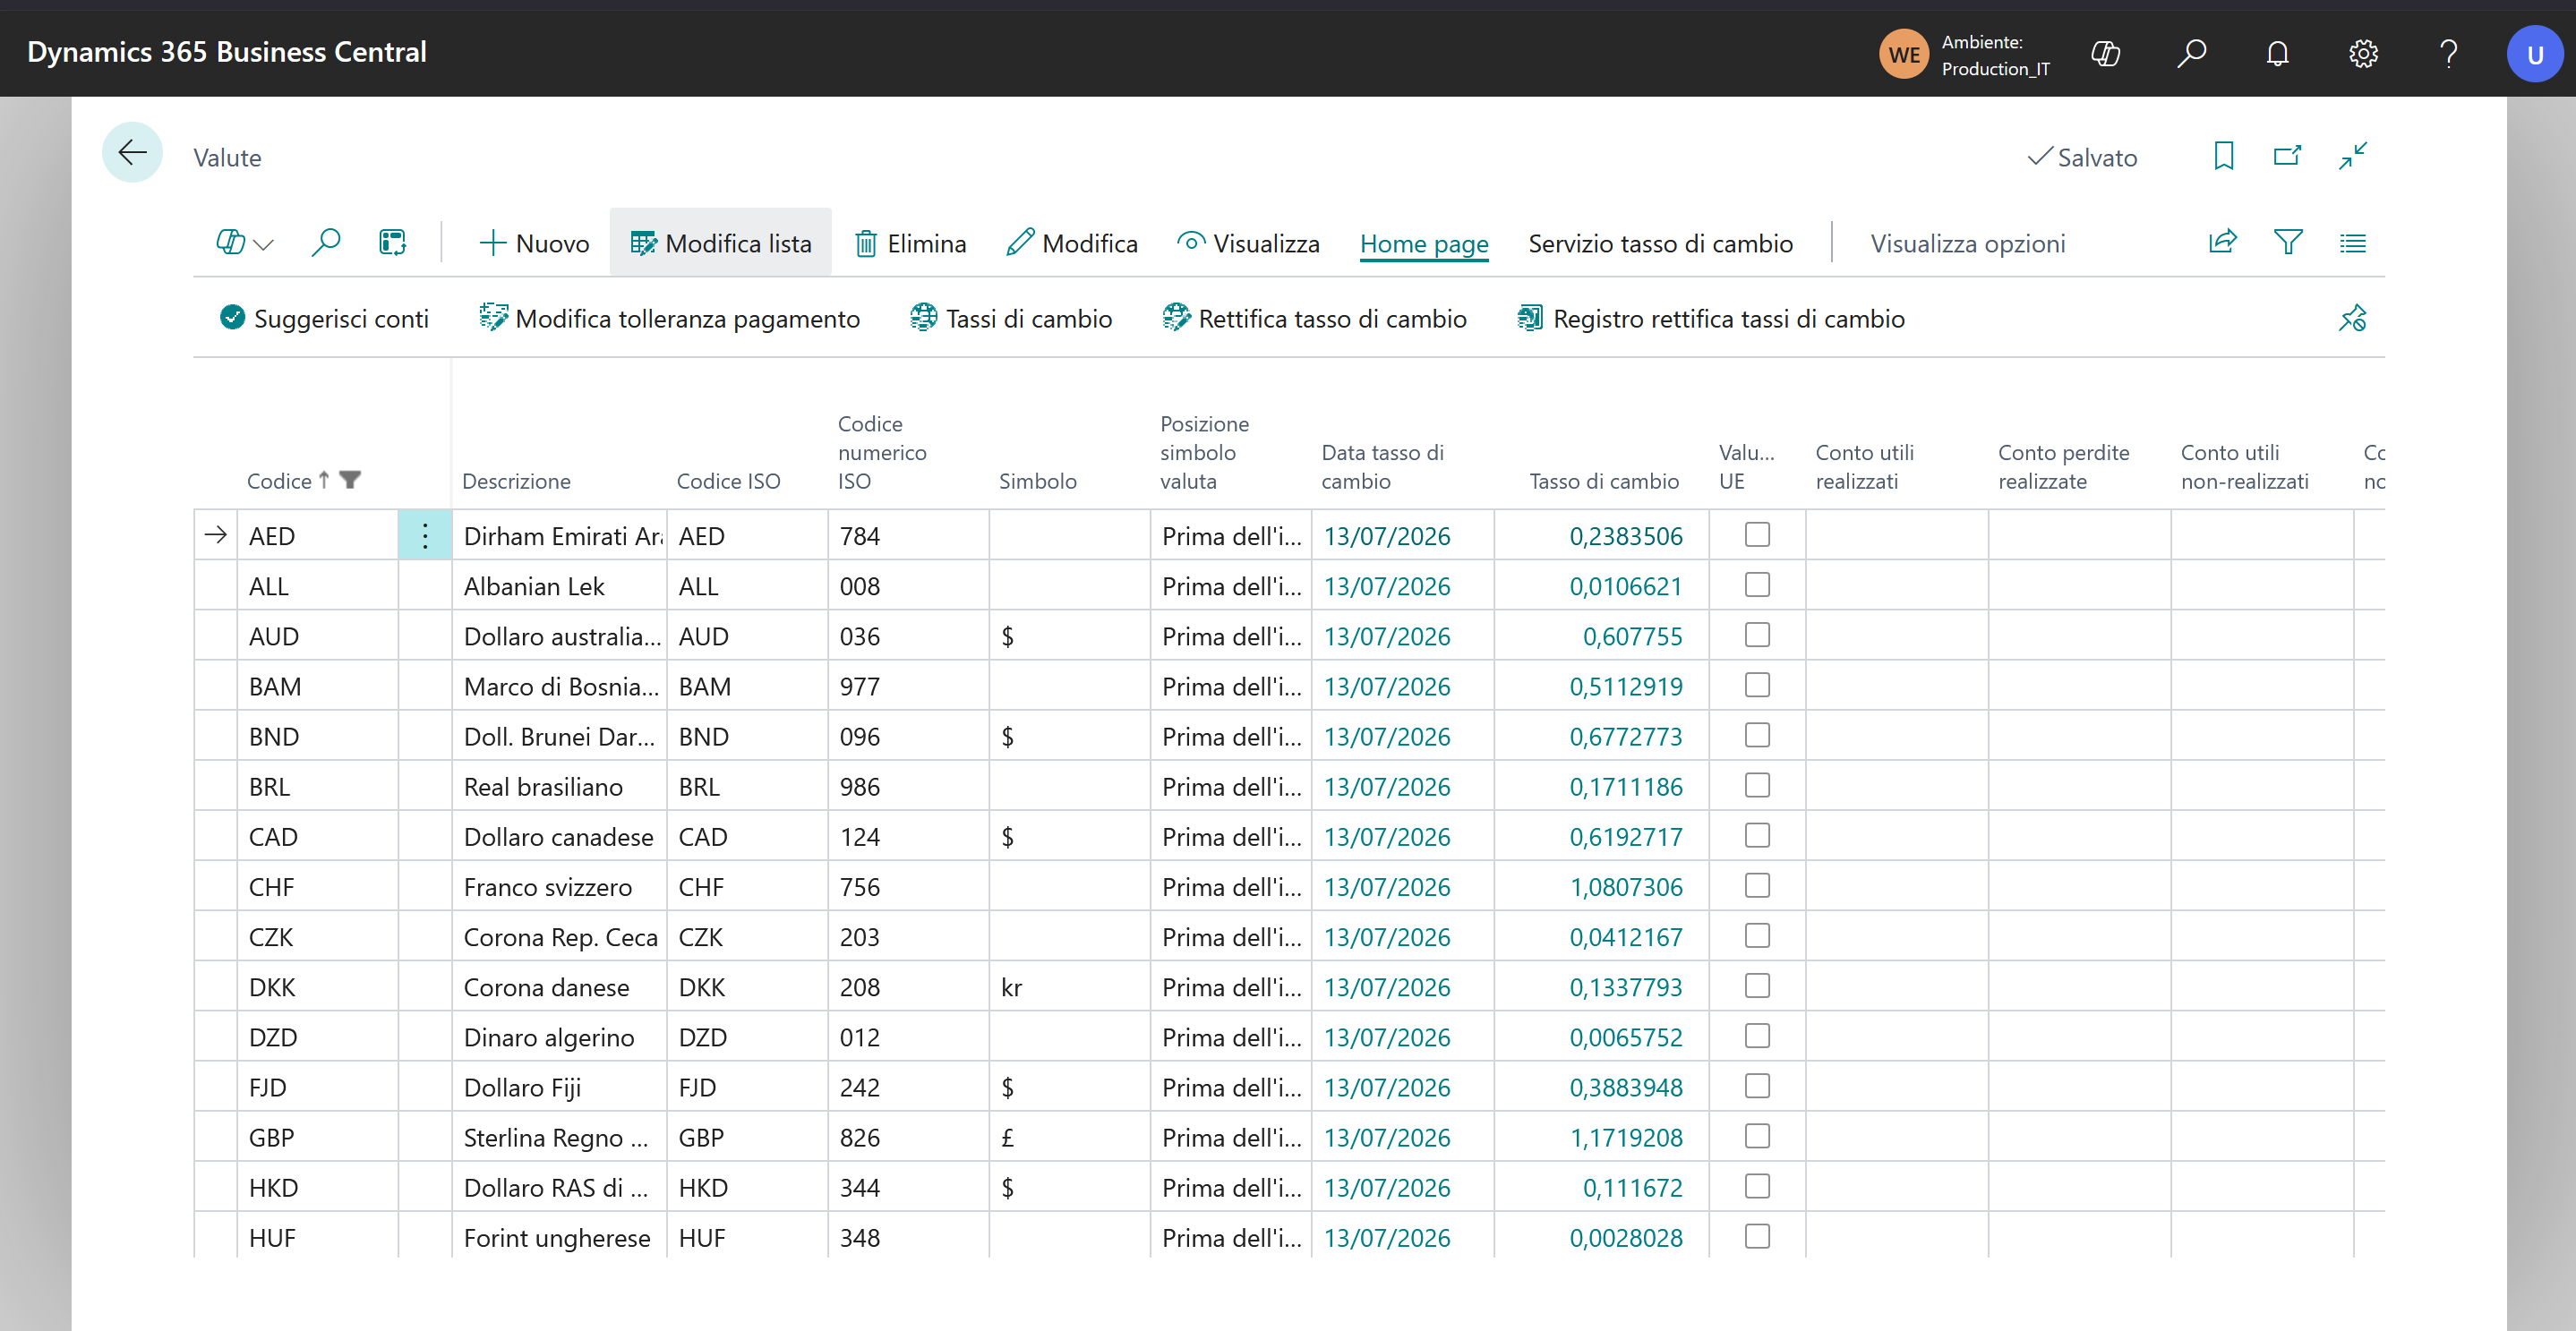Collapse the page with shrink arrows icon
The image size is (2576, 1331).
pos(2353,156)
